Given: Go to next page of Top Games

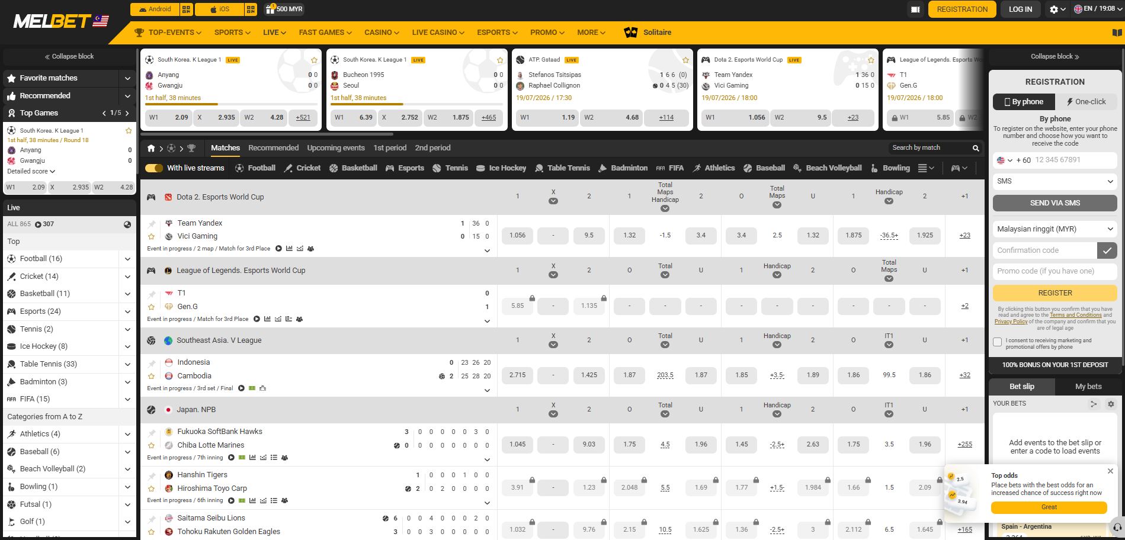Looking at the screenshot, I should tap(127, 113).
